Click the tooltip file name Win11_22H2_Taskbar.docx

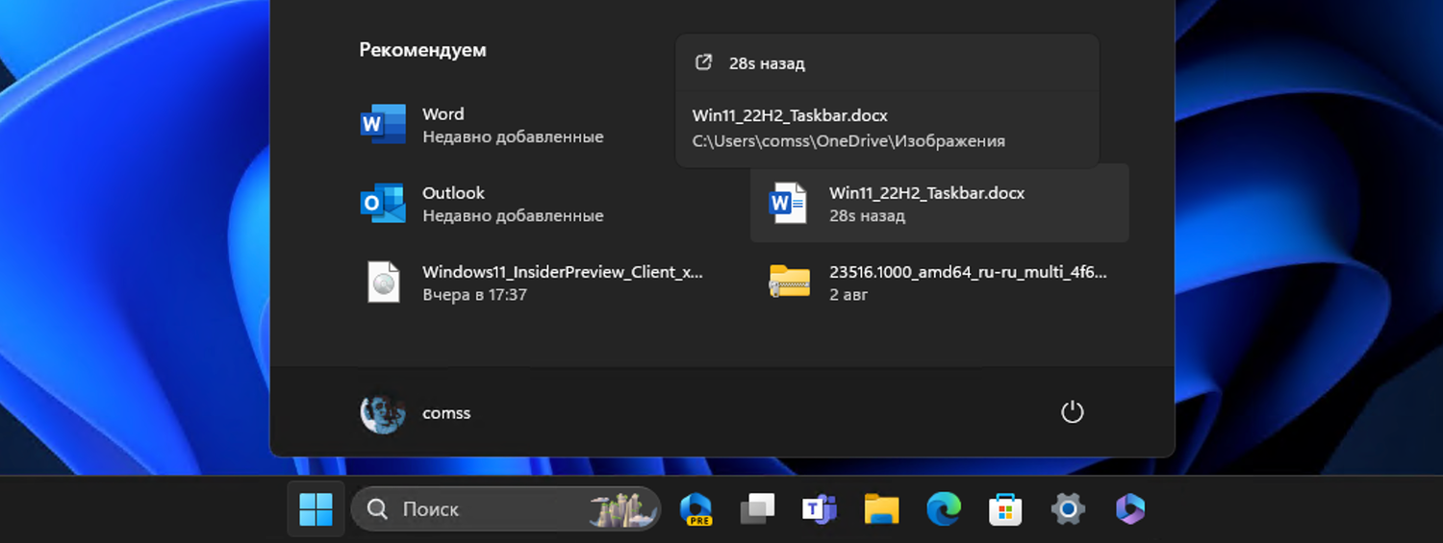tap(790, 115)
